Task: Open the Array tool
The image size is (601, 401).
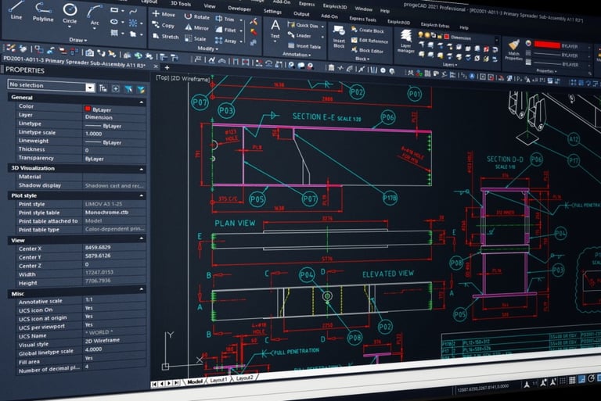Action: tap(226, 41)
